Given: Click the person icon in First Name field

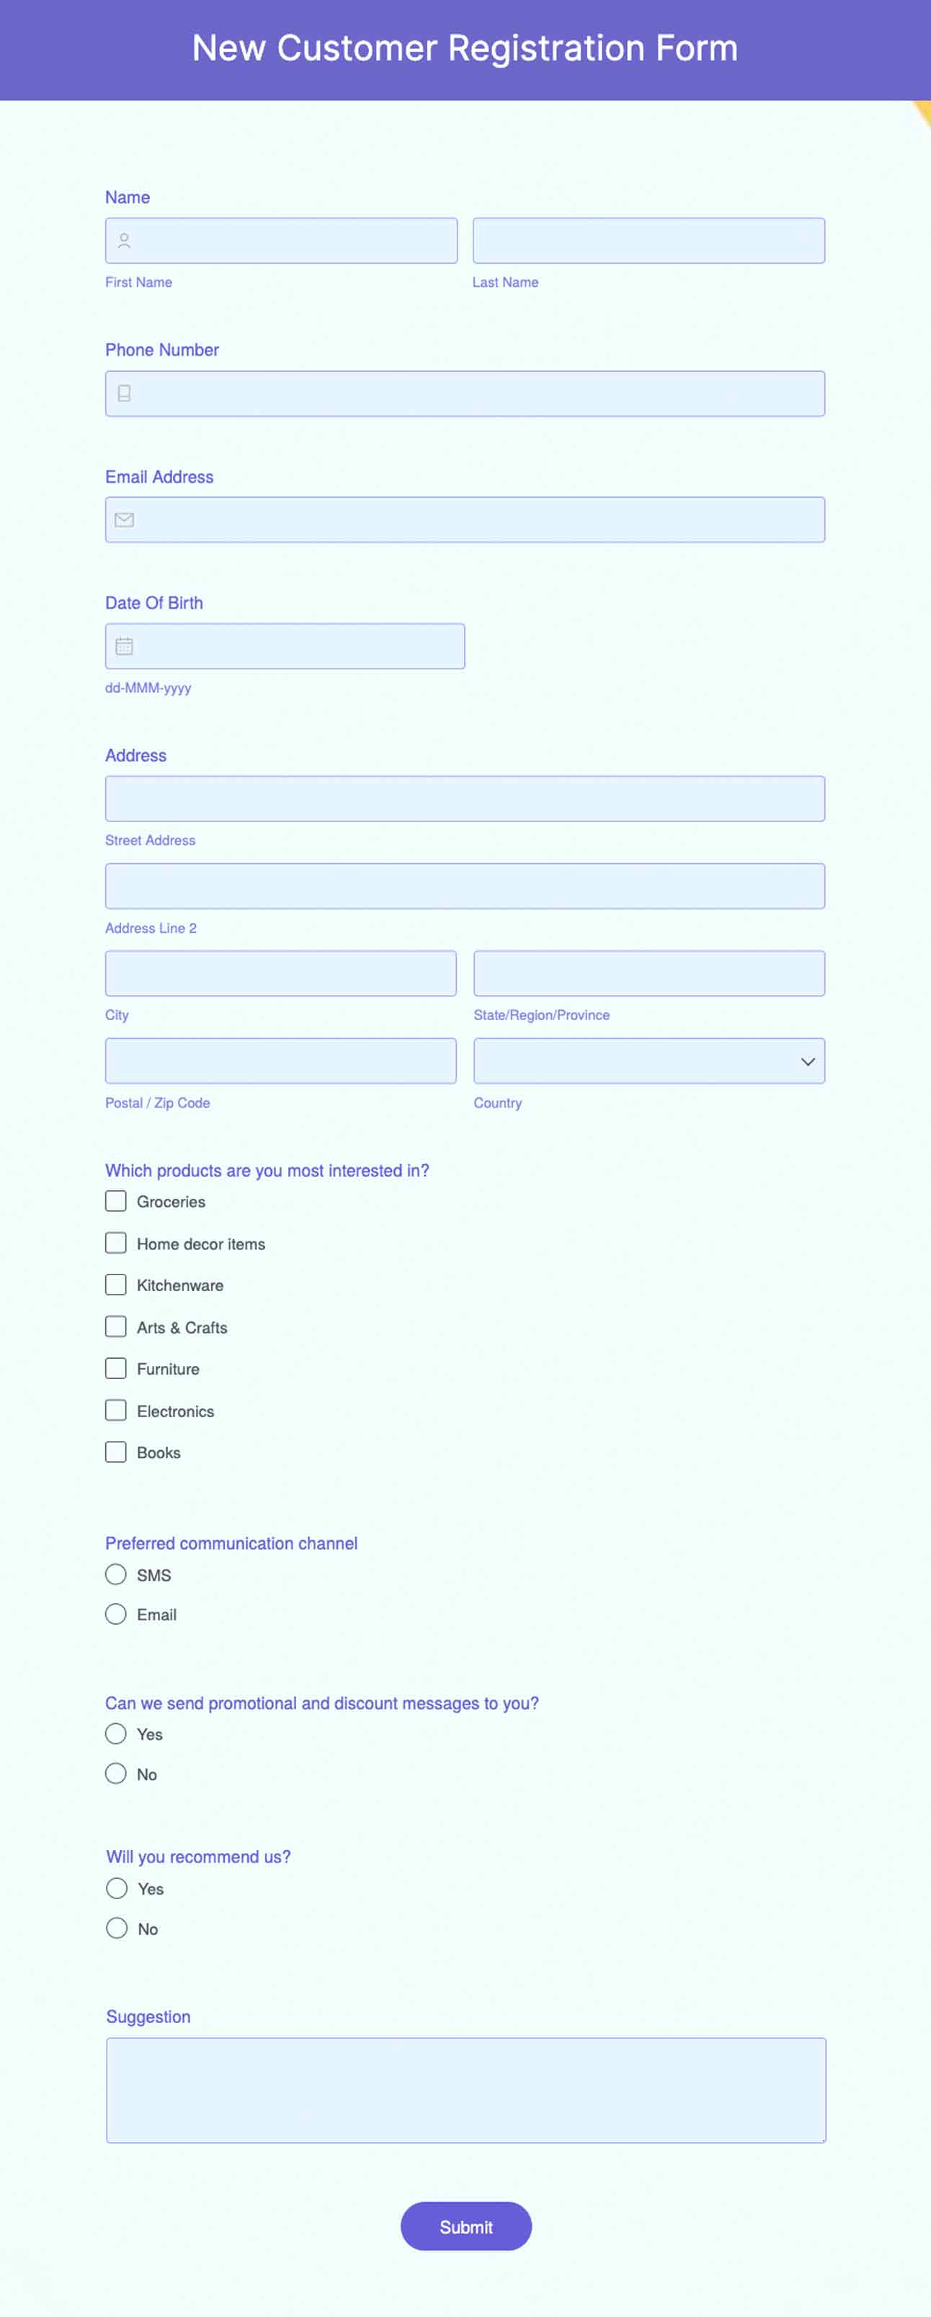Looking at the screenshot, I should [x=124, y=241].
